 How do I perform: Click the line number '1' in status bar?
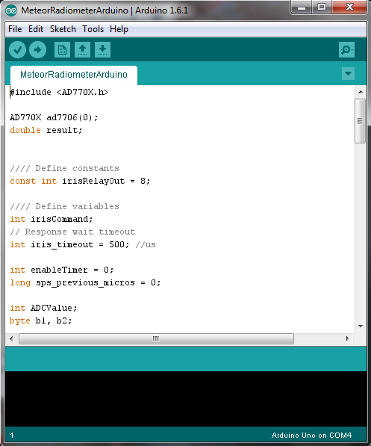12,436
